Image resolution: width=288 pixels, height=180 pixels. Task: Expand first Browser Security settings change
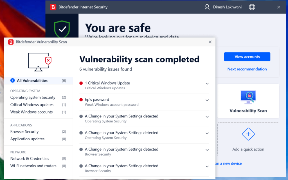coord(207,150)
